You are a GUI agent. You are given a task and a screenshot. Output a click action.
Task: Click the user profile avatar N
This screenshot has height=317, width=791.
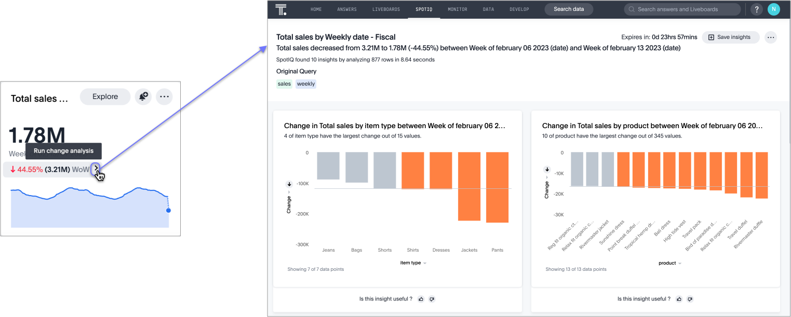(x=773, y=9)
